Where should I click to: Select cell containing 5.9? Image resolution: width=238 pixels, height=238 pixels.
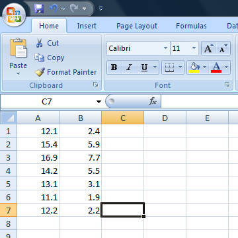[81, 144]
